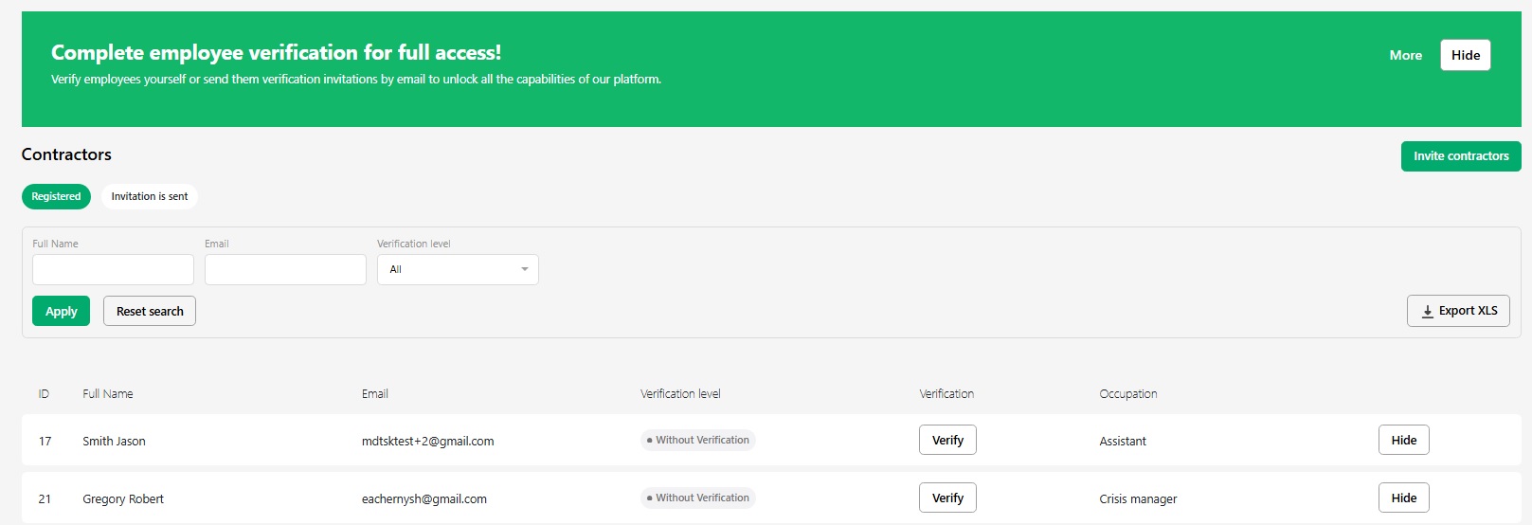Click ID 17 cell
Screen dimensions: 1532x525
[x=45, y=441]
